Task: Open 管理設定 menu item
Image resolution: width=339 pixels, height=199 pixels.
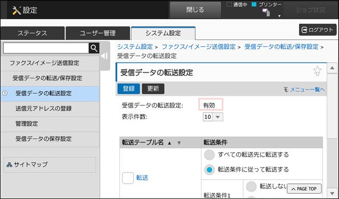Action: click(50, 123)
